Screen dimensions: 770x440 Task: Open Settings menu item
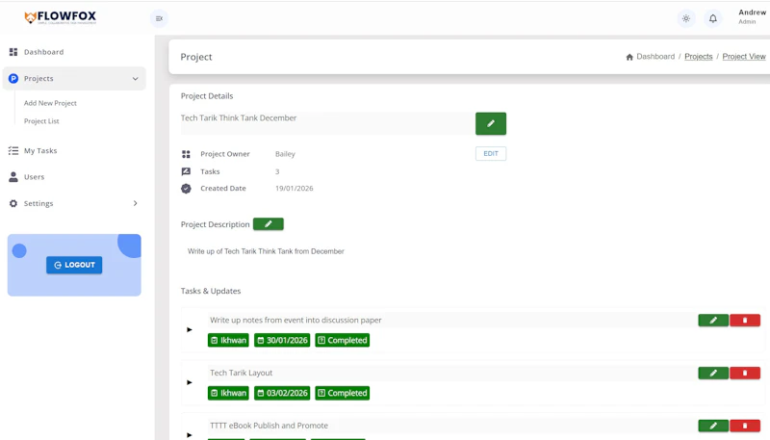tap(38, 203)
